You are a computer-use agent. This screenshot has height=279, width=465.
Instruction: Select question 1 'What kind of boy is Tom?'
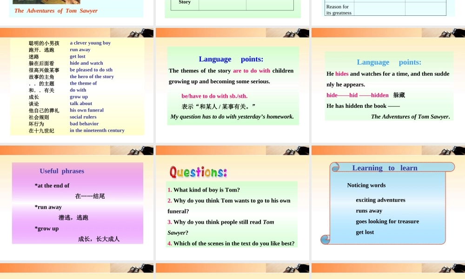click(204, 190)
